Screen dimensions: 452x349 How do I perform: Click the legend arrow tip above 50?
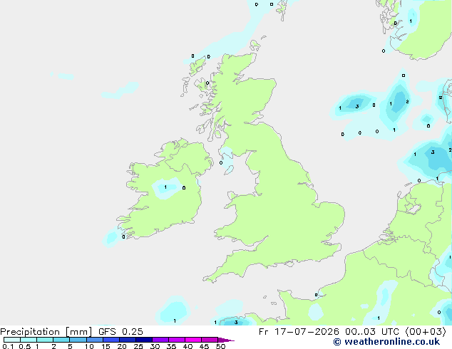[226, 340]
